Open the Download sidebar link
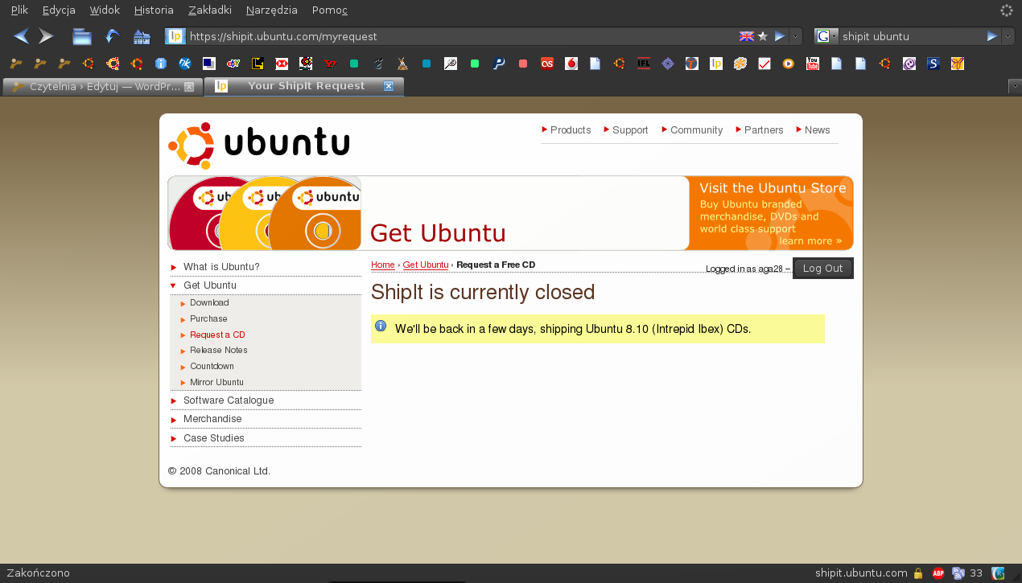Viewport: 1022px width, 583px height. pos(209,303)
